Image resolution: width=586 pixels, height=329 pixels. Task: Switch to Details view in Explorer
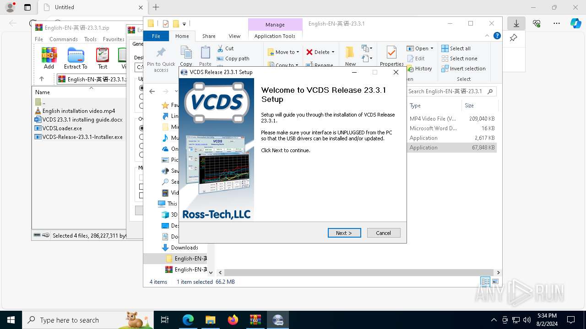[x=485, y=281]
